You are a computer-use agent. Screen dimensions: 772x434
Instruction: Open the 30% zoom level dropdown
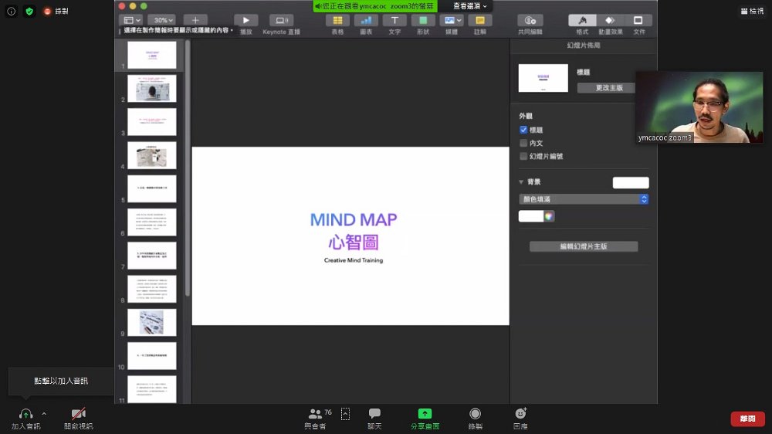164,20
